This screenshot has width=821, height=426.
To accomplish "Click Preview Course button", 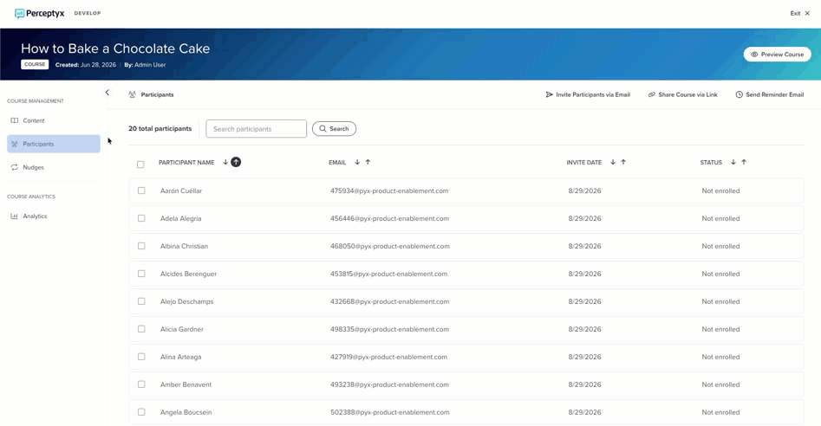I will coord(777,55).
